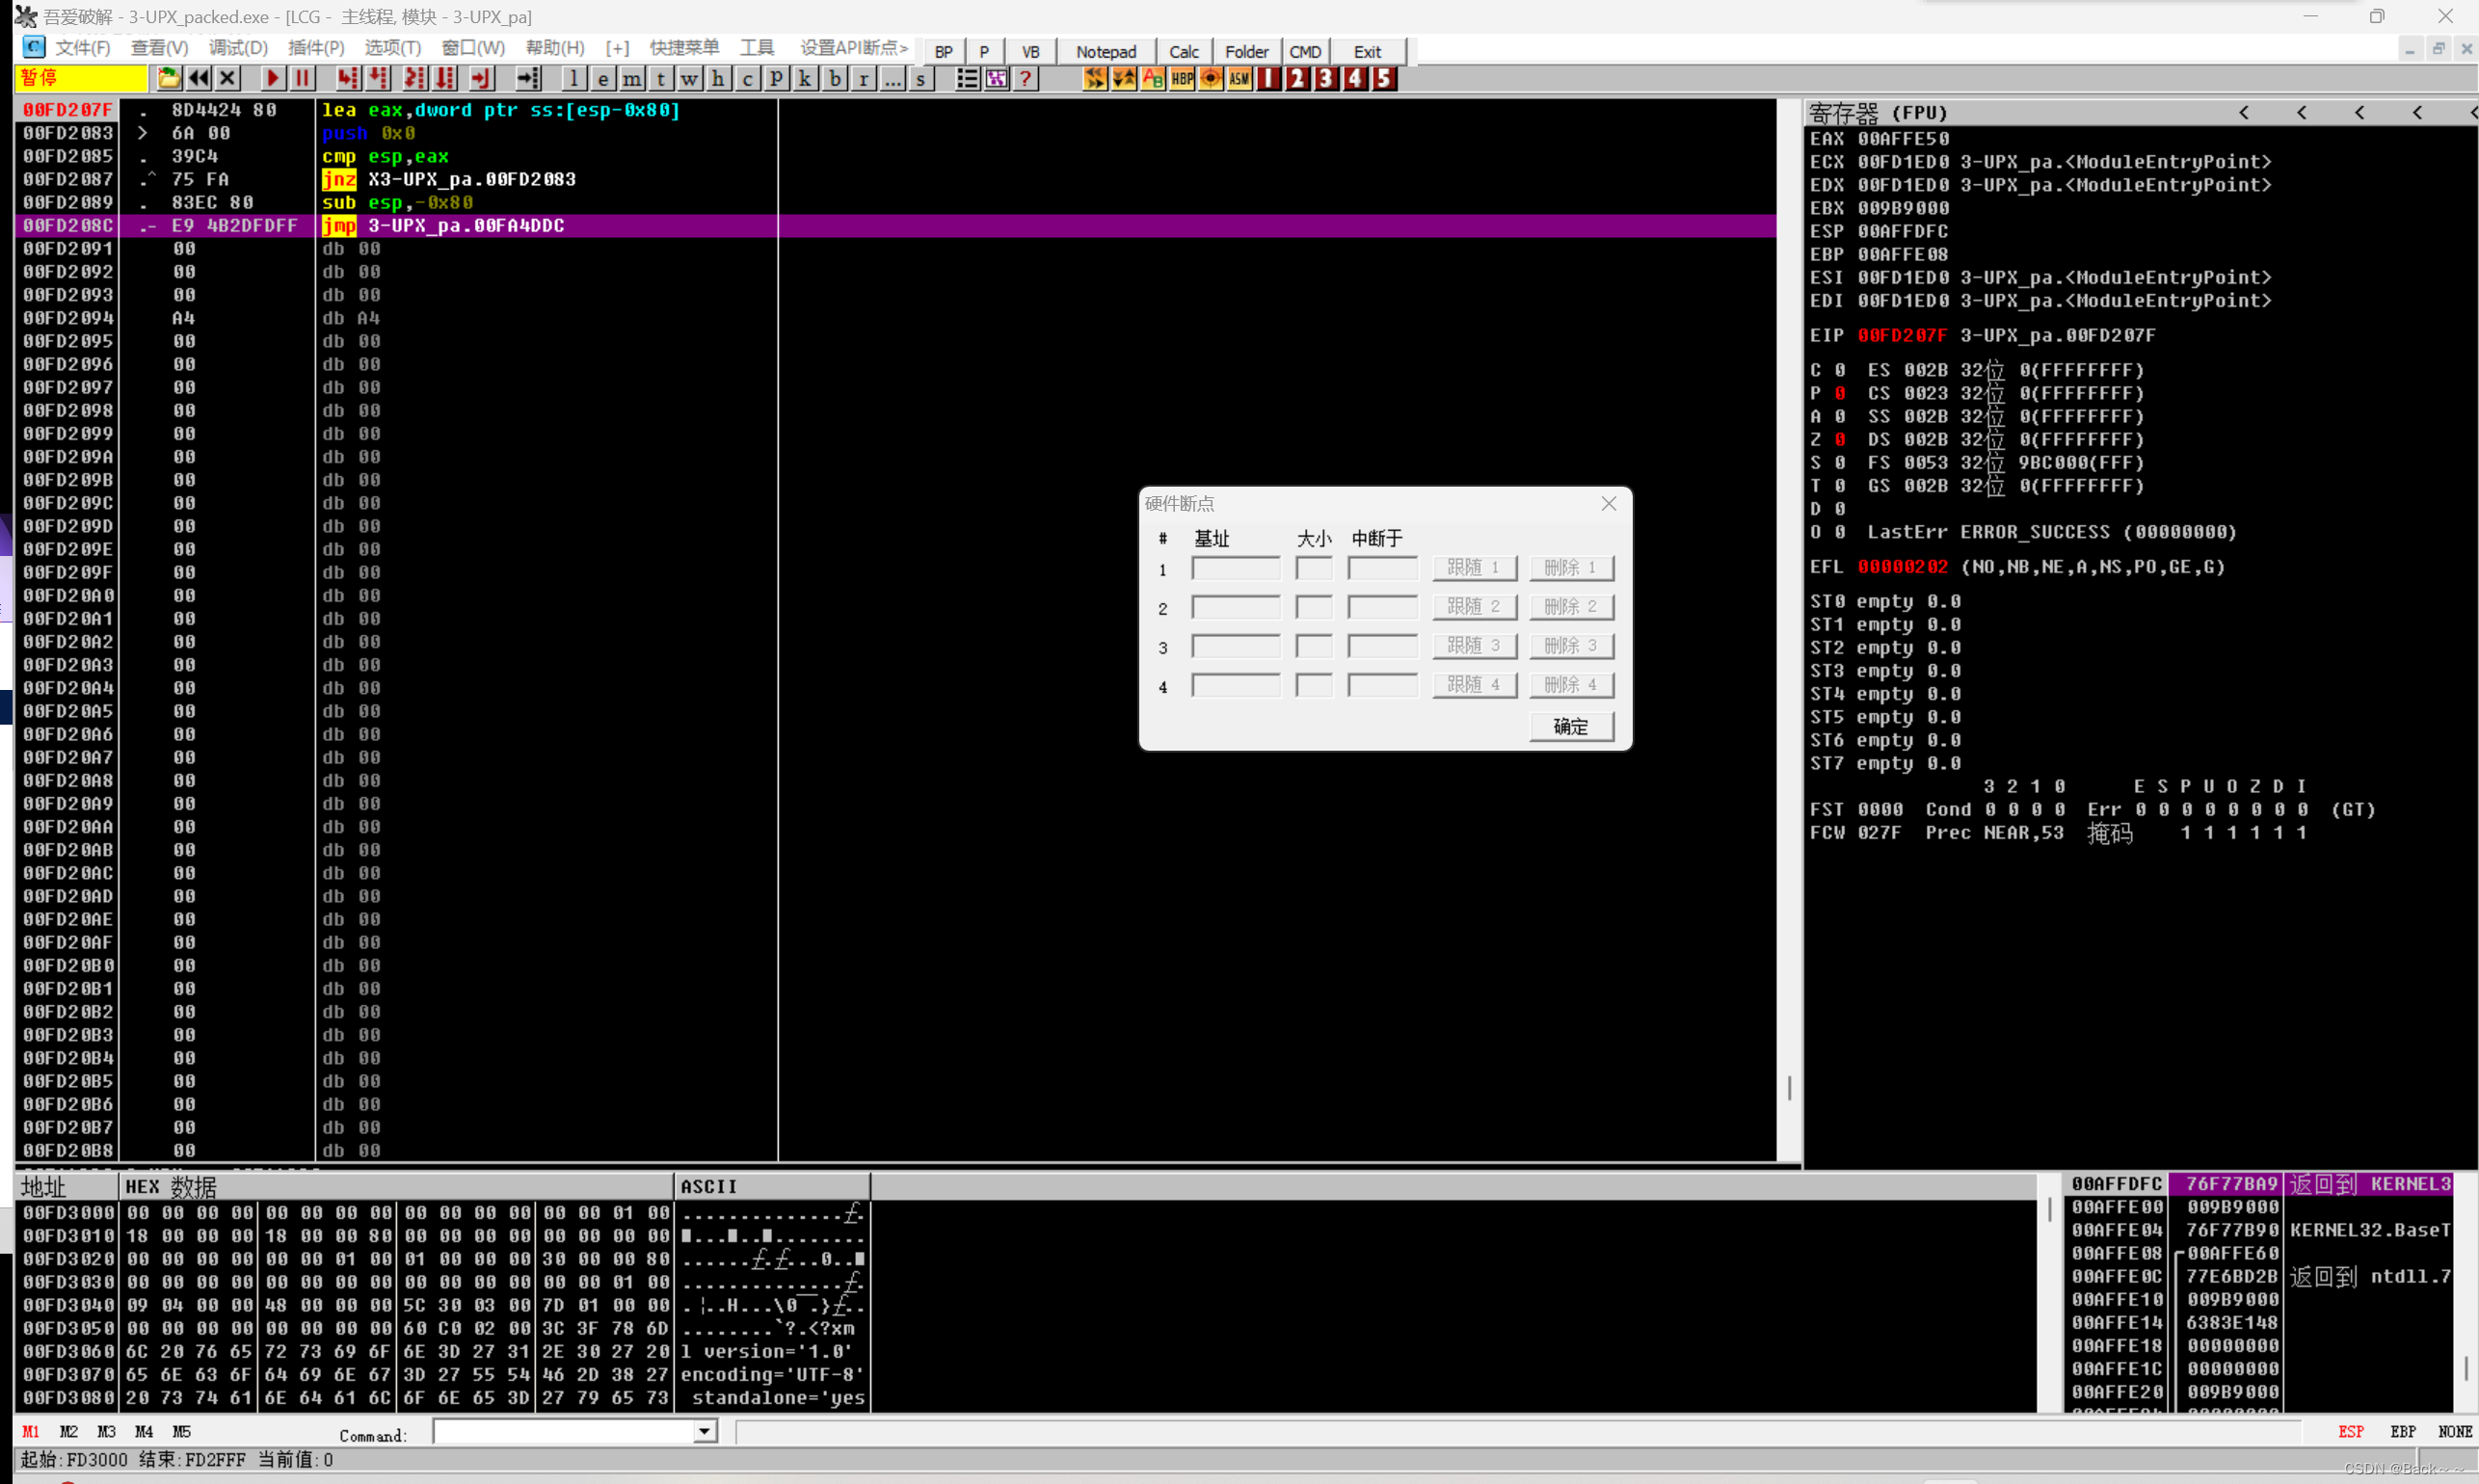The height and width of the screenshot is (1484, 2479).
Task: Click the red question mark help icon
Action: 1025,78
